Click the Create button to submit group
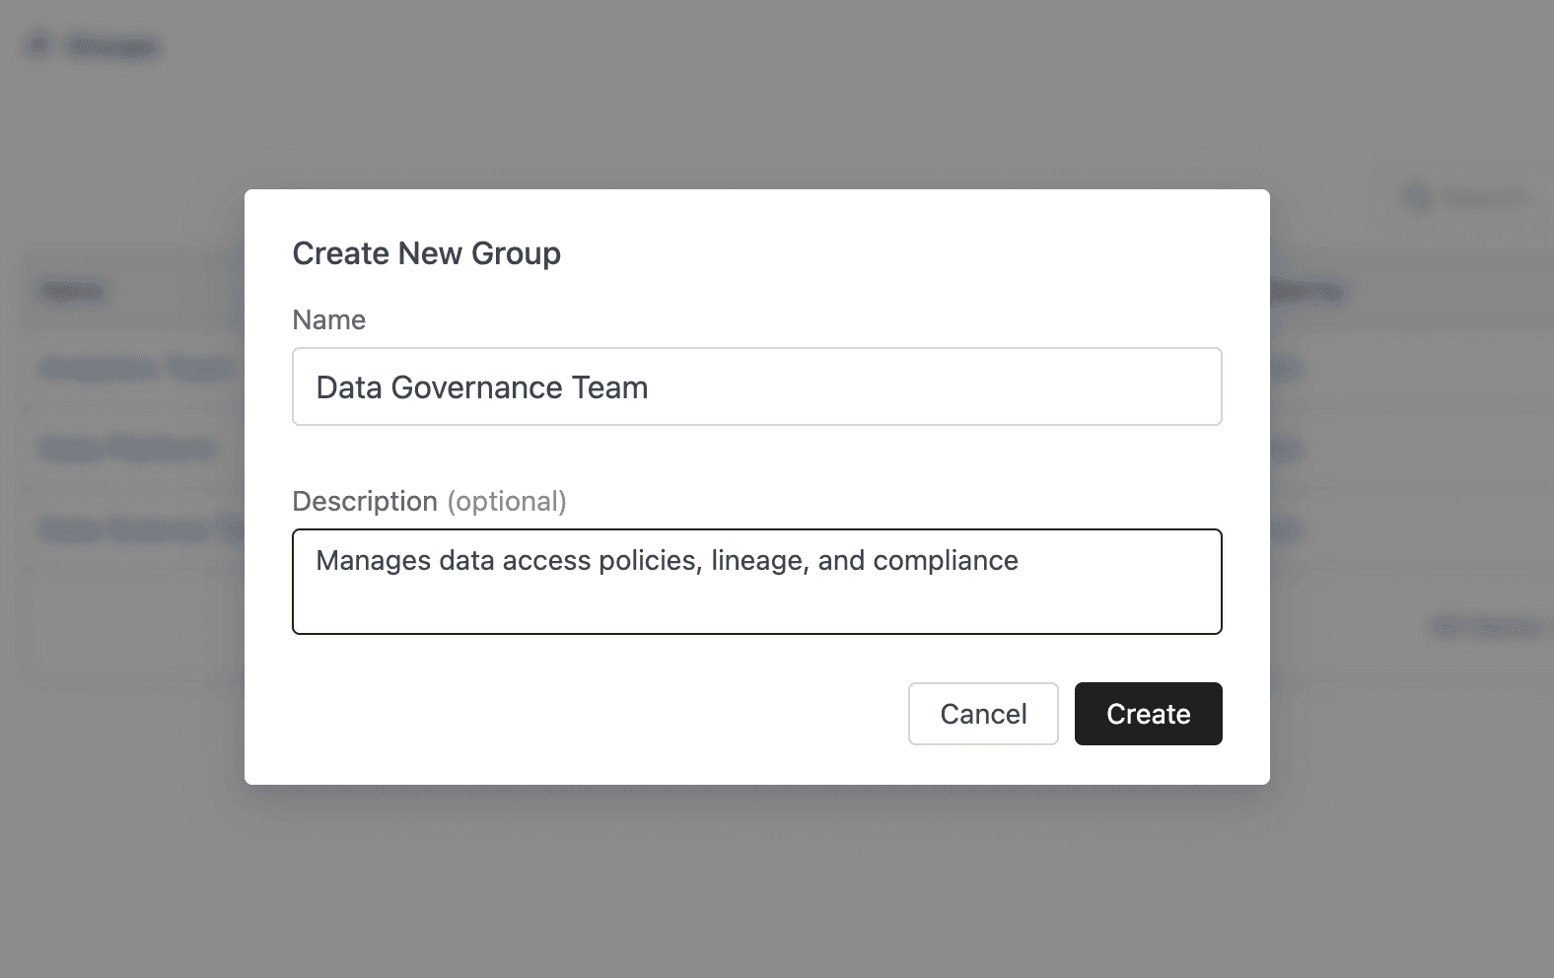1554x978 pixels. (x=1148, y=714)
